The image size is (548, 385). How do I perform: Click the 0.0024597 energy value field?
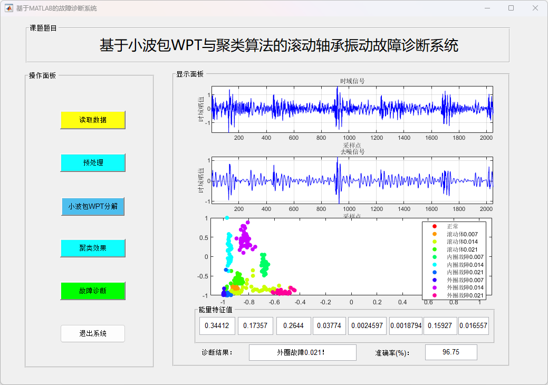[x=368, y=326]
